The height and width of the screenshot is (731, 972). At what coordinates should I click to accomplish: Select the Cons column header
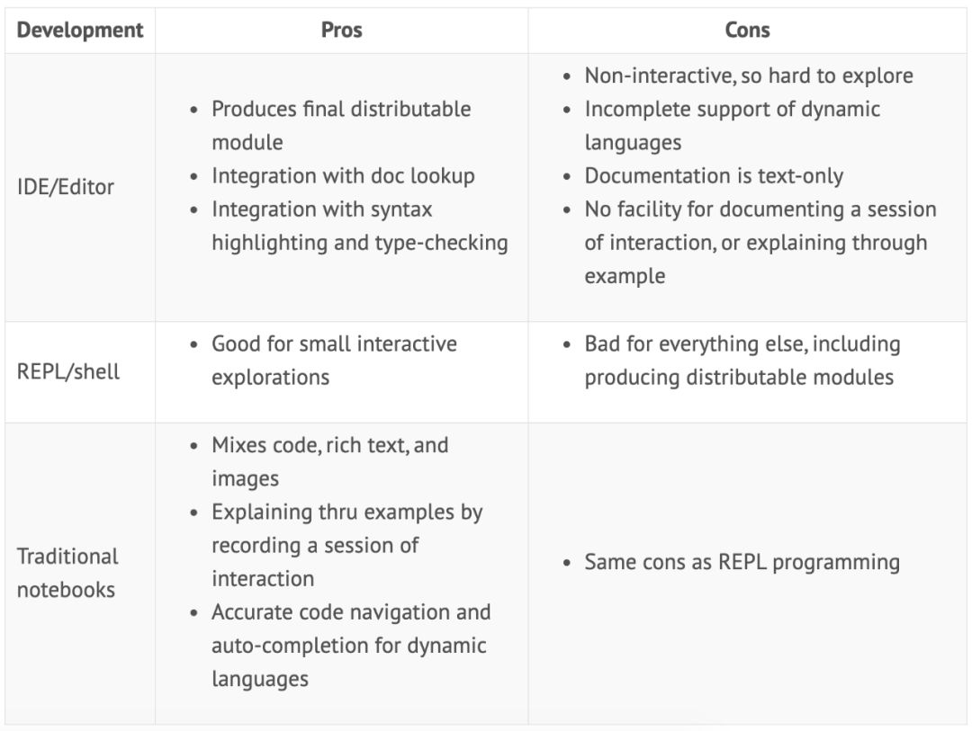click(747, 30)
